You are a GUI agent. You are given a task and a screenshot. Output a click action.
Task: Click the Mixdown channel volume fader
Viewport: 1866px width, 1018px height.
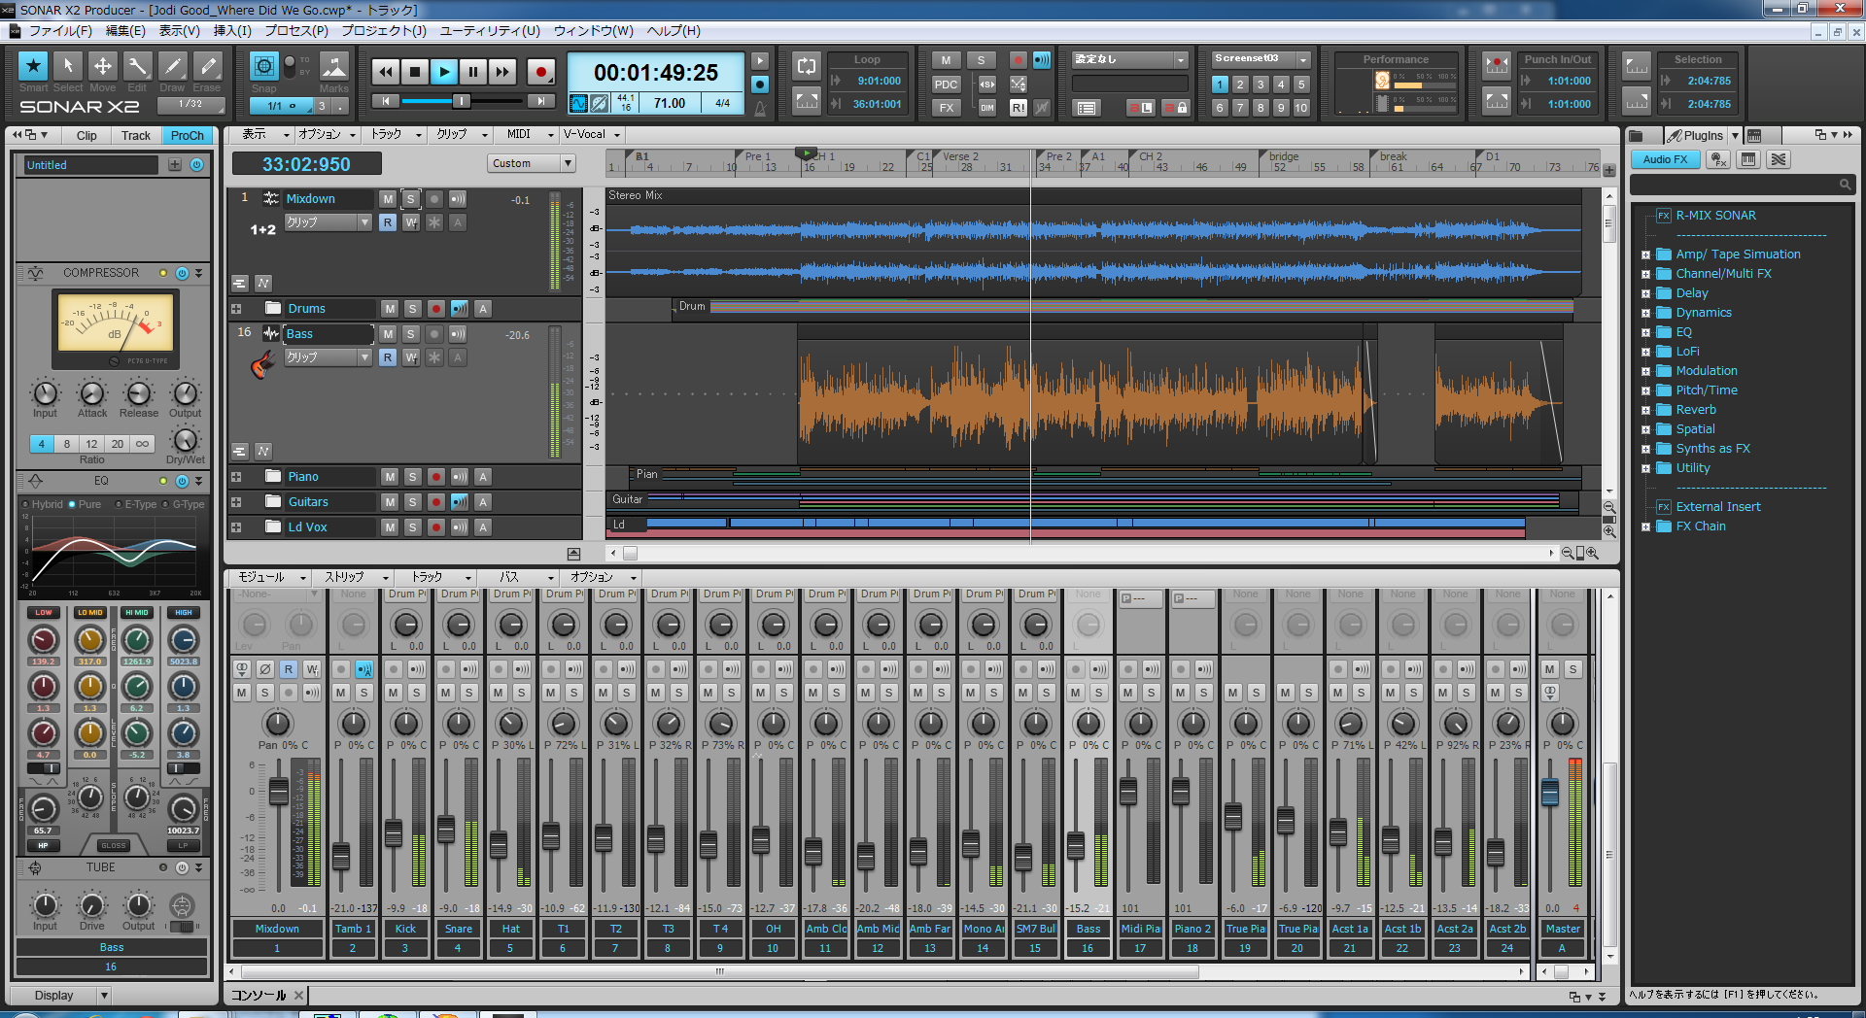278,792
